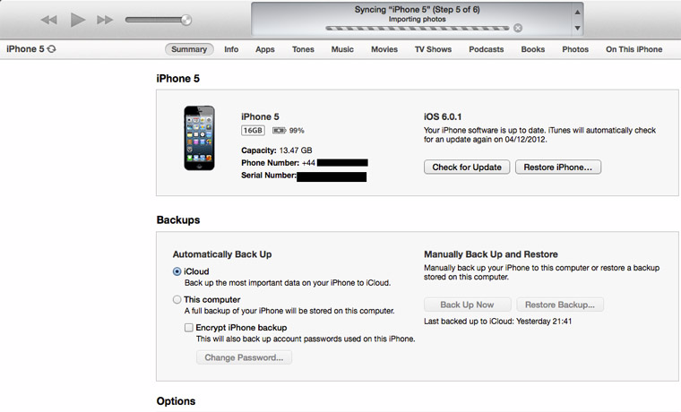The width and height of the screenshot is (681, 412).
Task: Switch to the Apps tab
Action: point(265,49)
